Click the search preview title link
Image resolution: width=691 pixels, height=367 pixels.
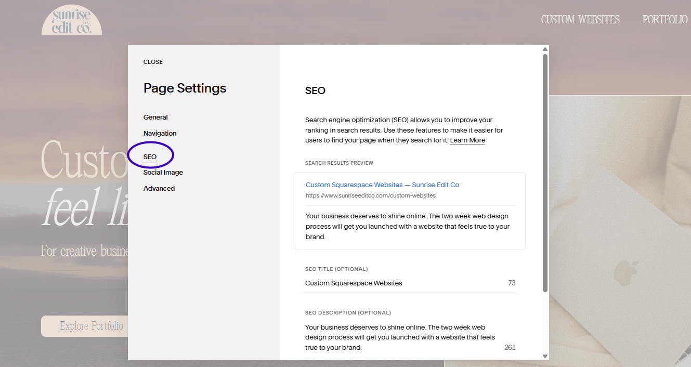383,185
